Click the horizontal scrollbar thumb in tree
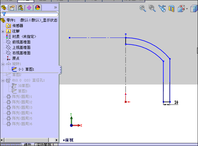 click(27, 140)
